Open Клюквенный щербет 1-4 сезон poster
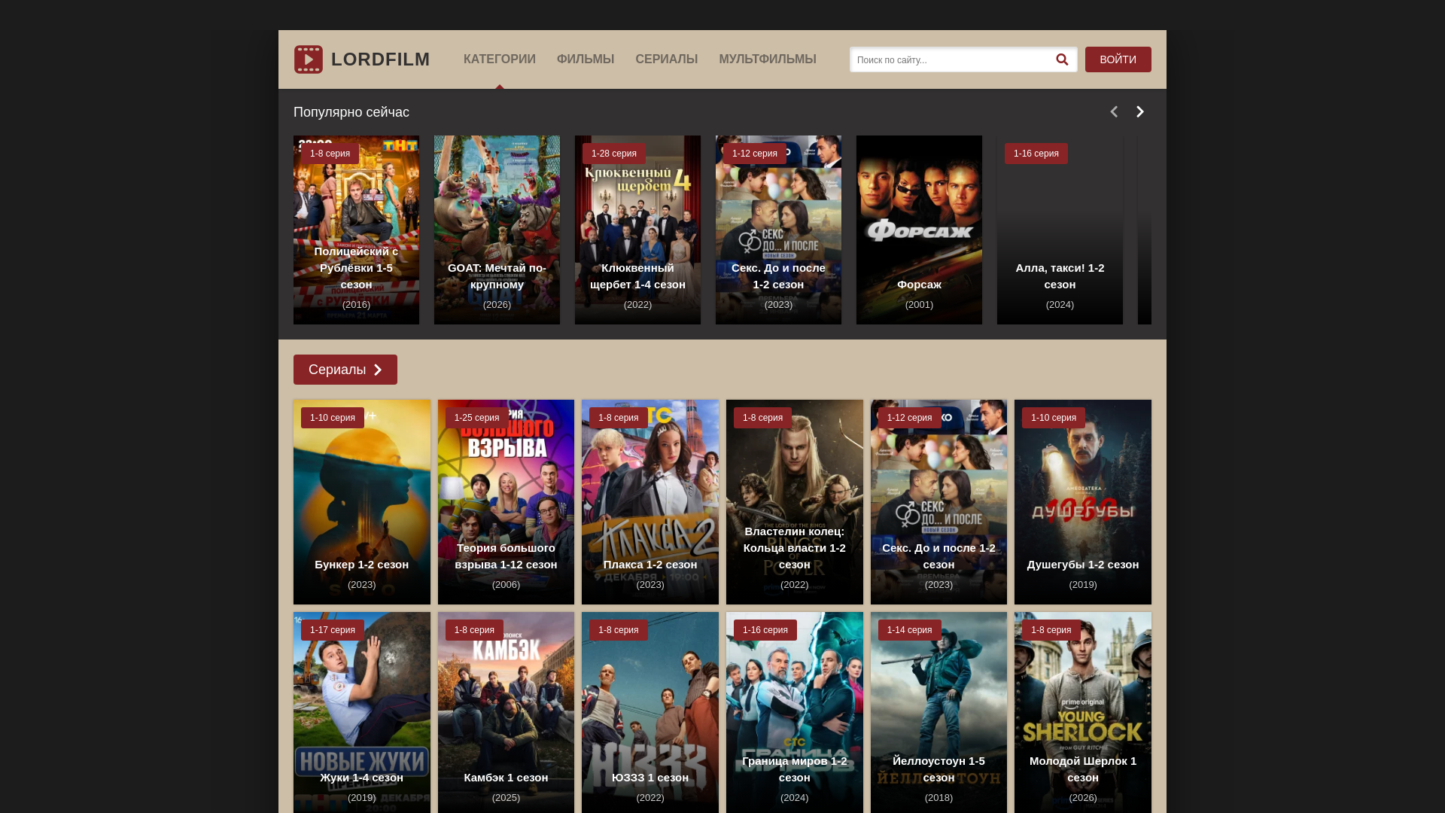The height and width of the screenshot is (813, 1445). click(x=637, y=230)
